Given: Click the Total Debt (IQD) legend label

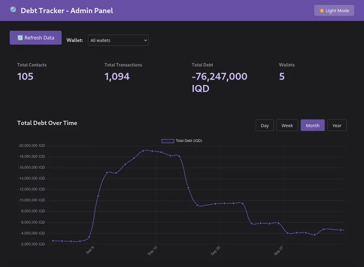Looking at the screenshot, I should point(189,141).
